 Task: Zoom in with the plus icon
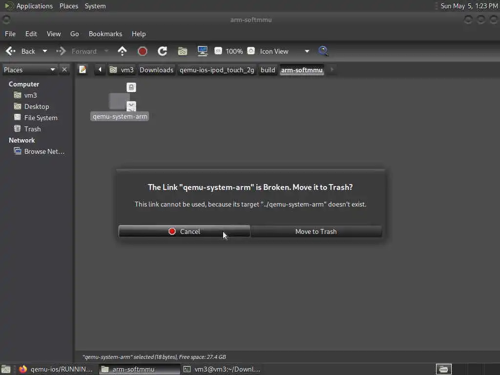[251, 51]
